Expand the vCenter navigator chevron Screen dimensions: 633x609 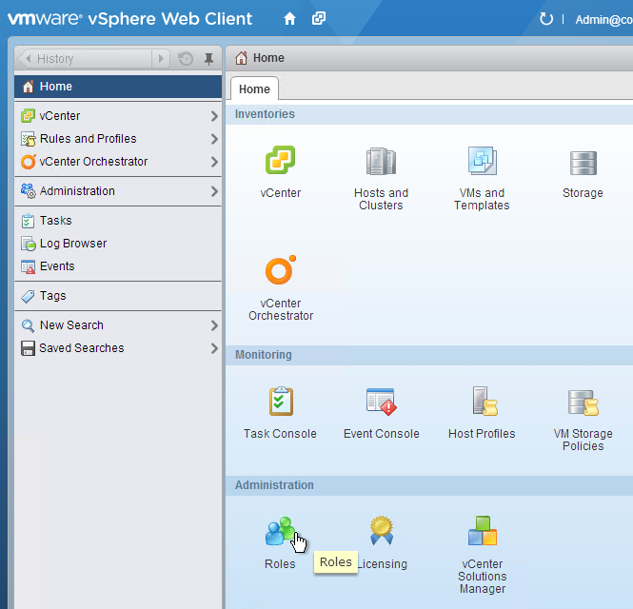(214, 116)
